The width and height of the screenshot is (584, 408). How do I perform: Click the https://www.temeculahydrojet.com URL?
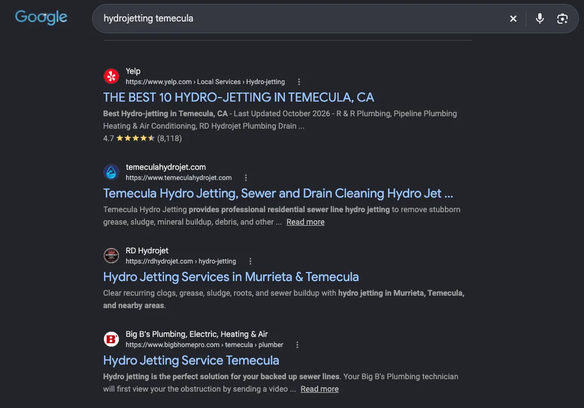[x=179, y=178]
